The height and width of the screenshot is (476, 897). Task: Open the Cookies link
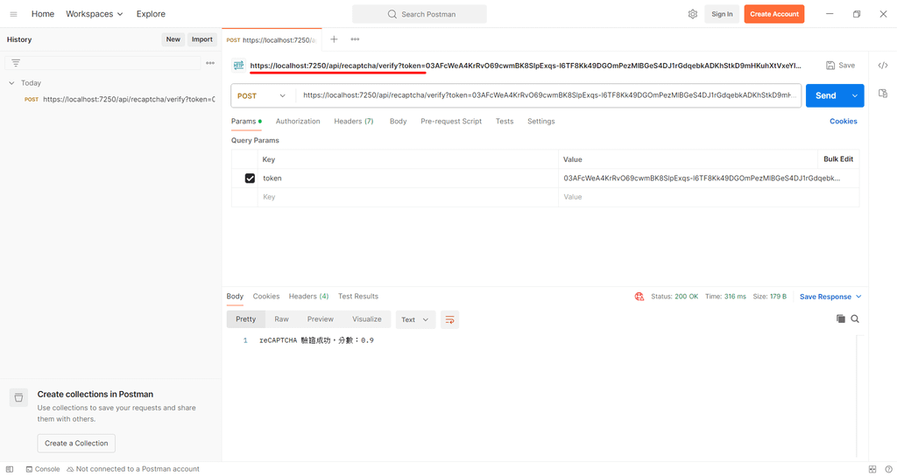click(x=844, y=121)
